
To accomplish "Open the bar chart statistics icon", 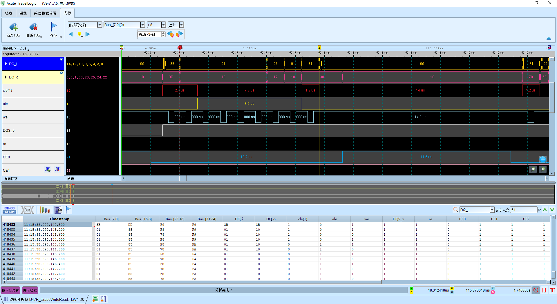I will (x=45, y=210).
